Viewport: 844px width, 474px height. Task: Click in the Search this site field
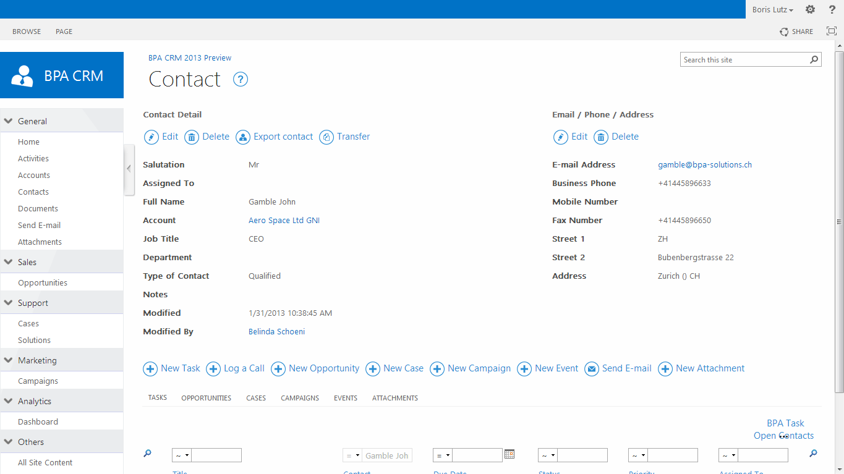[744, 60]
